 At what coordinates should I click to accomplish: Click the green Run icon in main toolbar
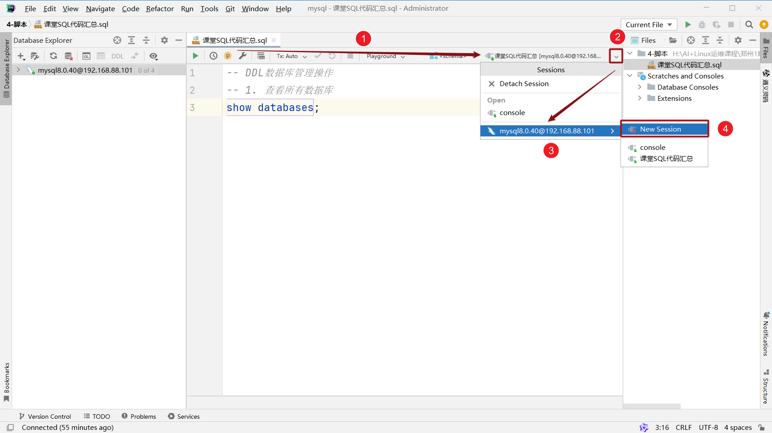click(x=688, y=25)
